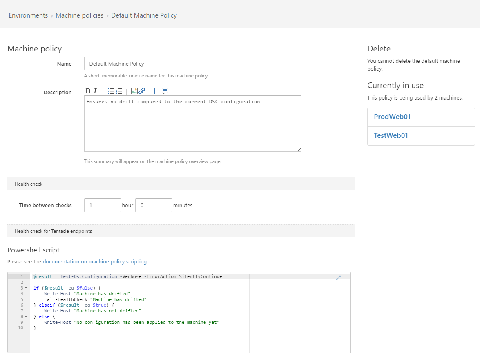Image resolution: width=480 pixels, height=356 pixels.
Task: Insert a bulleted list in description
Action: tap(111, 91)
